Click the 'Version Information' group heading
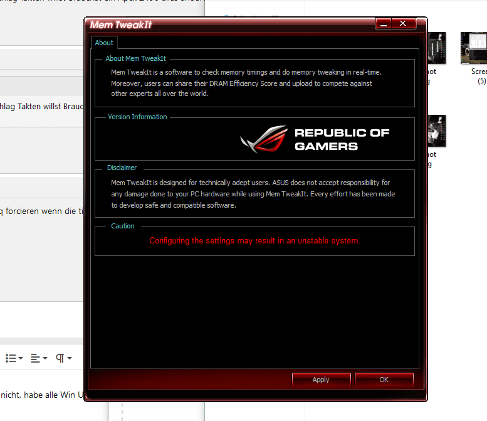Viewport: 487px width, 421px height. 137,117
